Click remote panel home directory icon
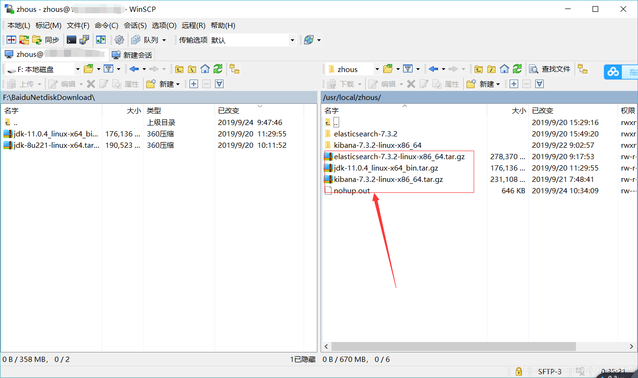638x378 pixels. click(x=504, y=69)
